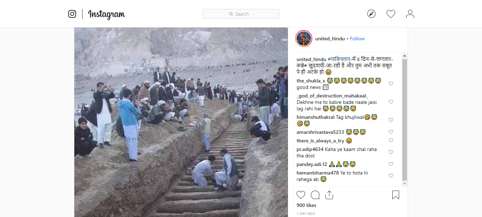
Task: Share the post with the share icon
Action: 329,195
